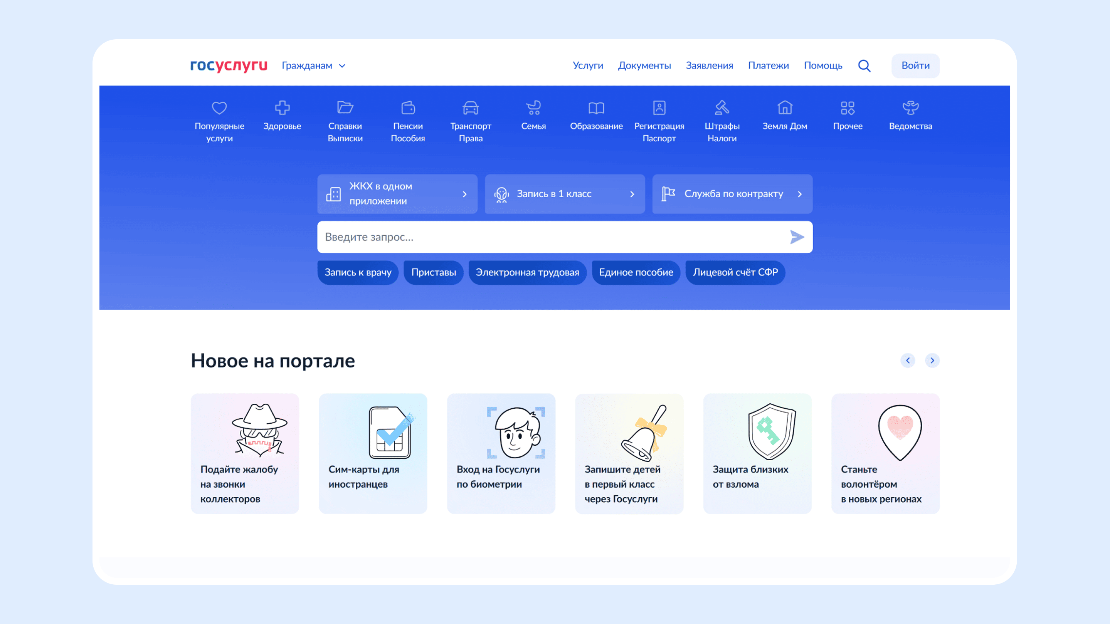The image size is (1110, 624).
Task: Open the Помощь menu item
Action: coord(823,65)
